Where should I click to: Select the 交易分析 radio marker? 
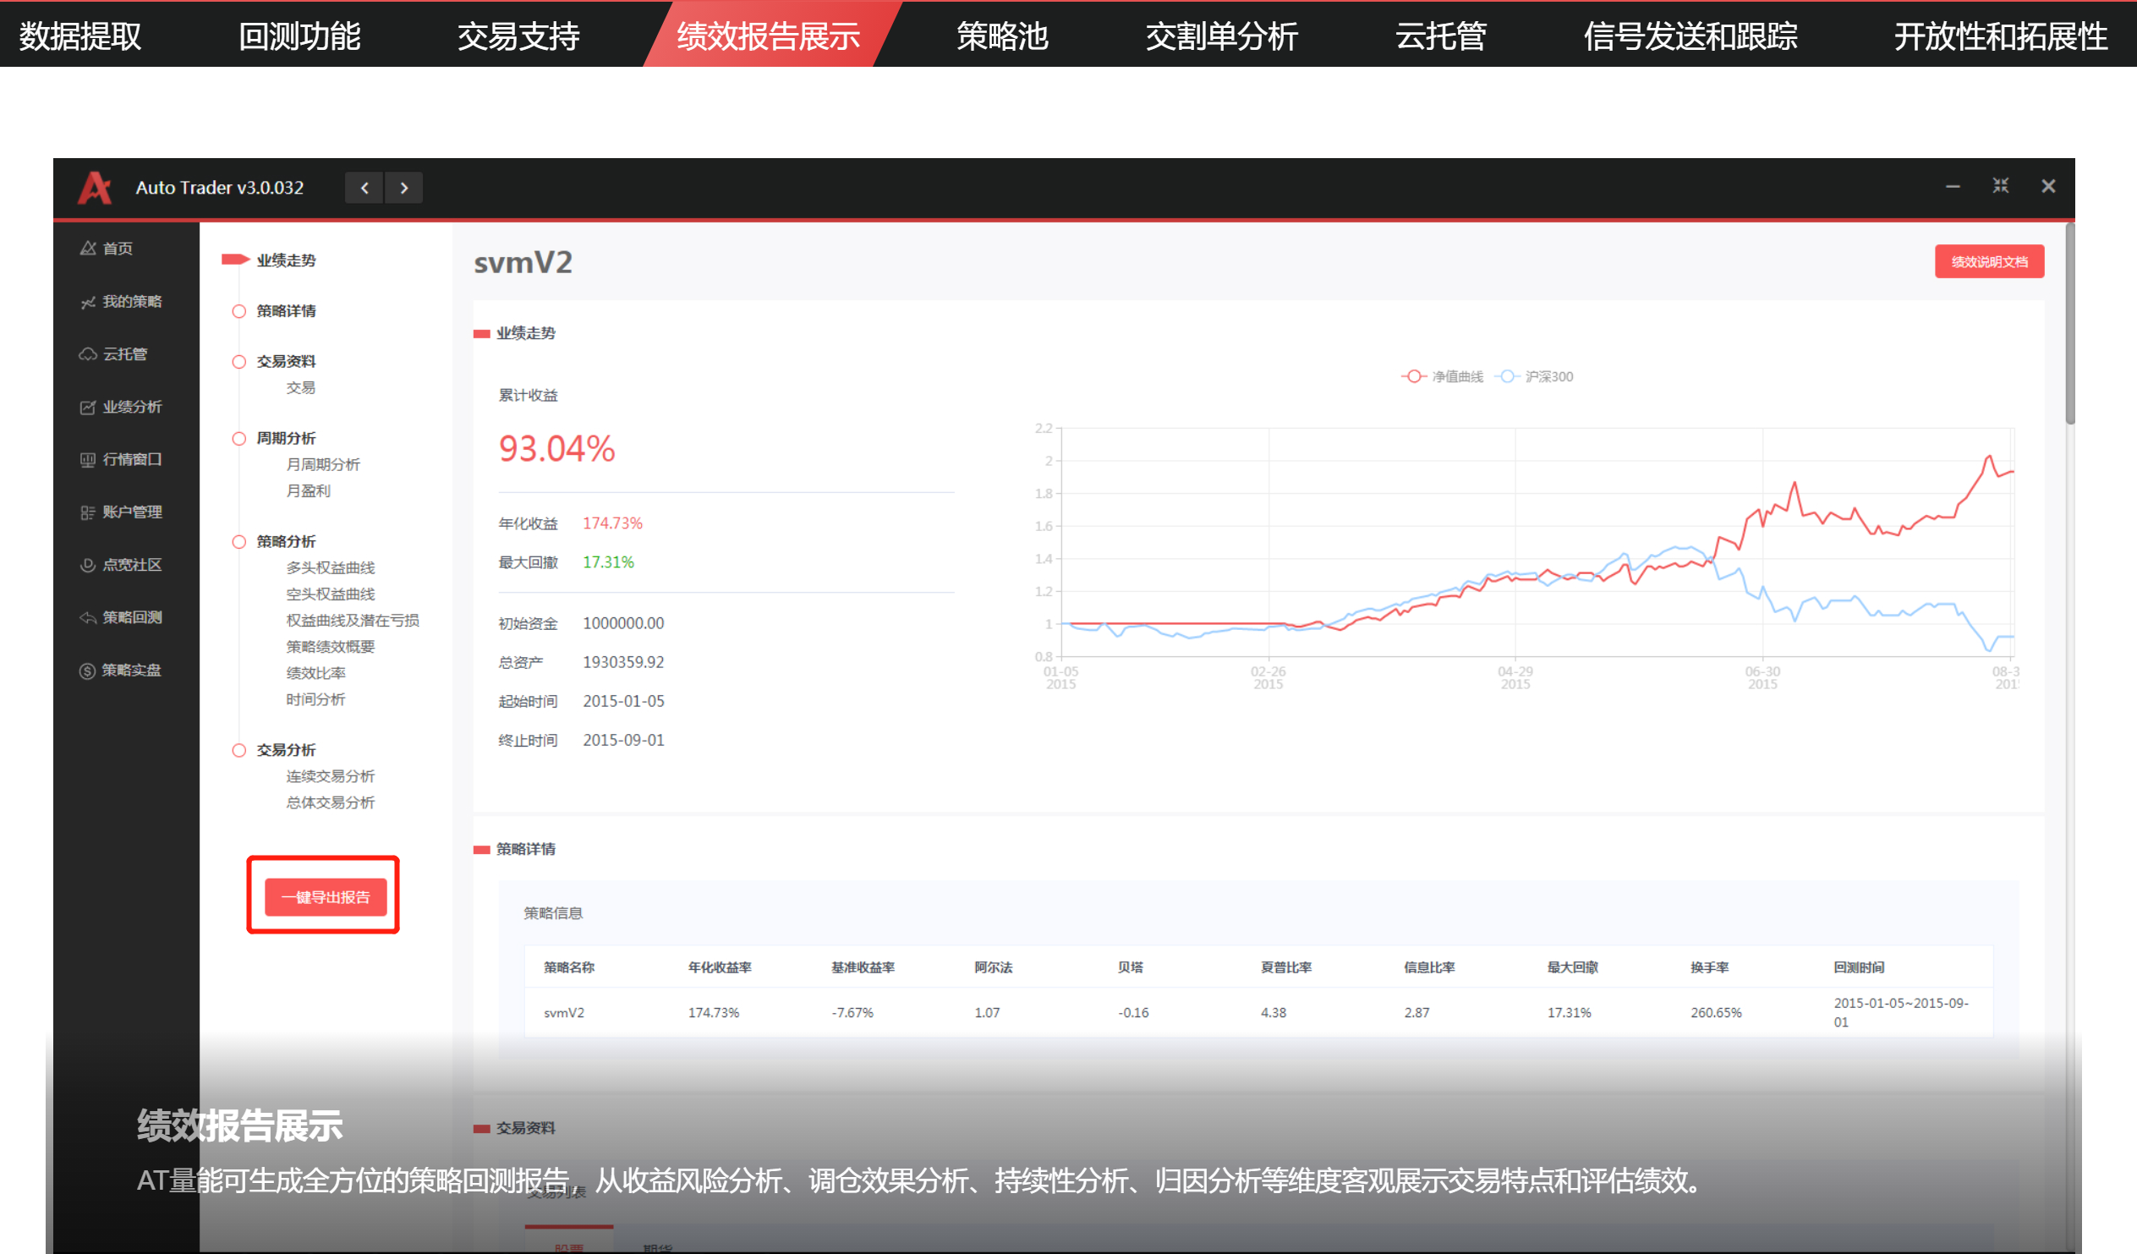pos(239,750)
